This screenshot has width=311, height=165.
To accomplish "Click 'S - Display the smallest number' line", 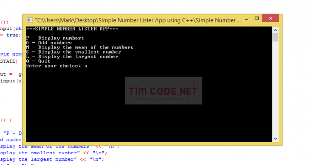I will pyautogui.click(x=73, y=52).
